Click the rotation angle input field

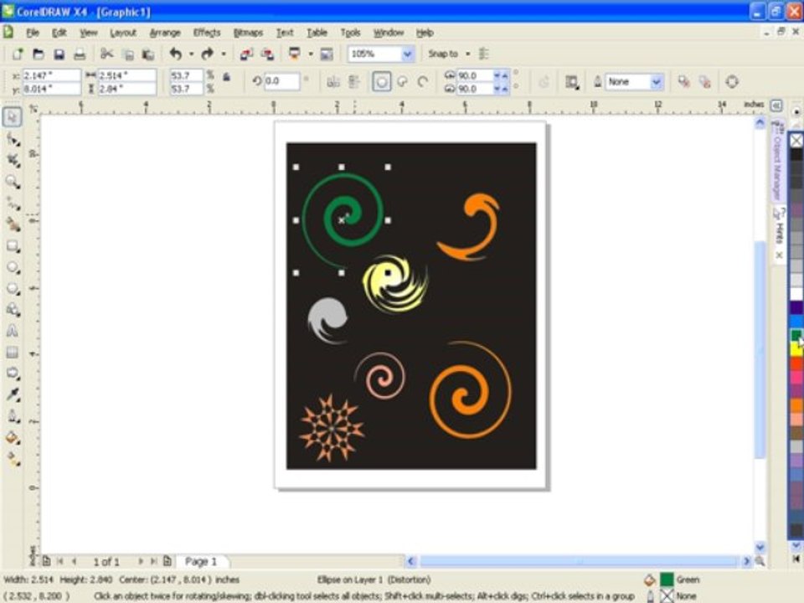tap(281, 81)
